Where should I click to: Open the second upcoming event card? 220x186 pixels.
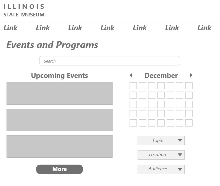(x=59, y=120)
